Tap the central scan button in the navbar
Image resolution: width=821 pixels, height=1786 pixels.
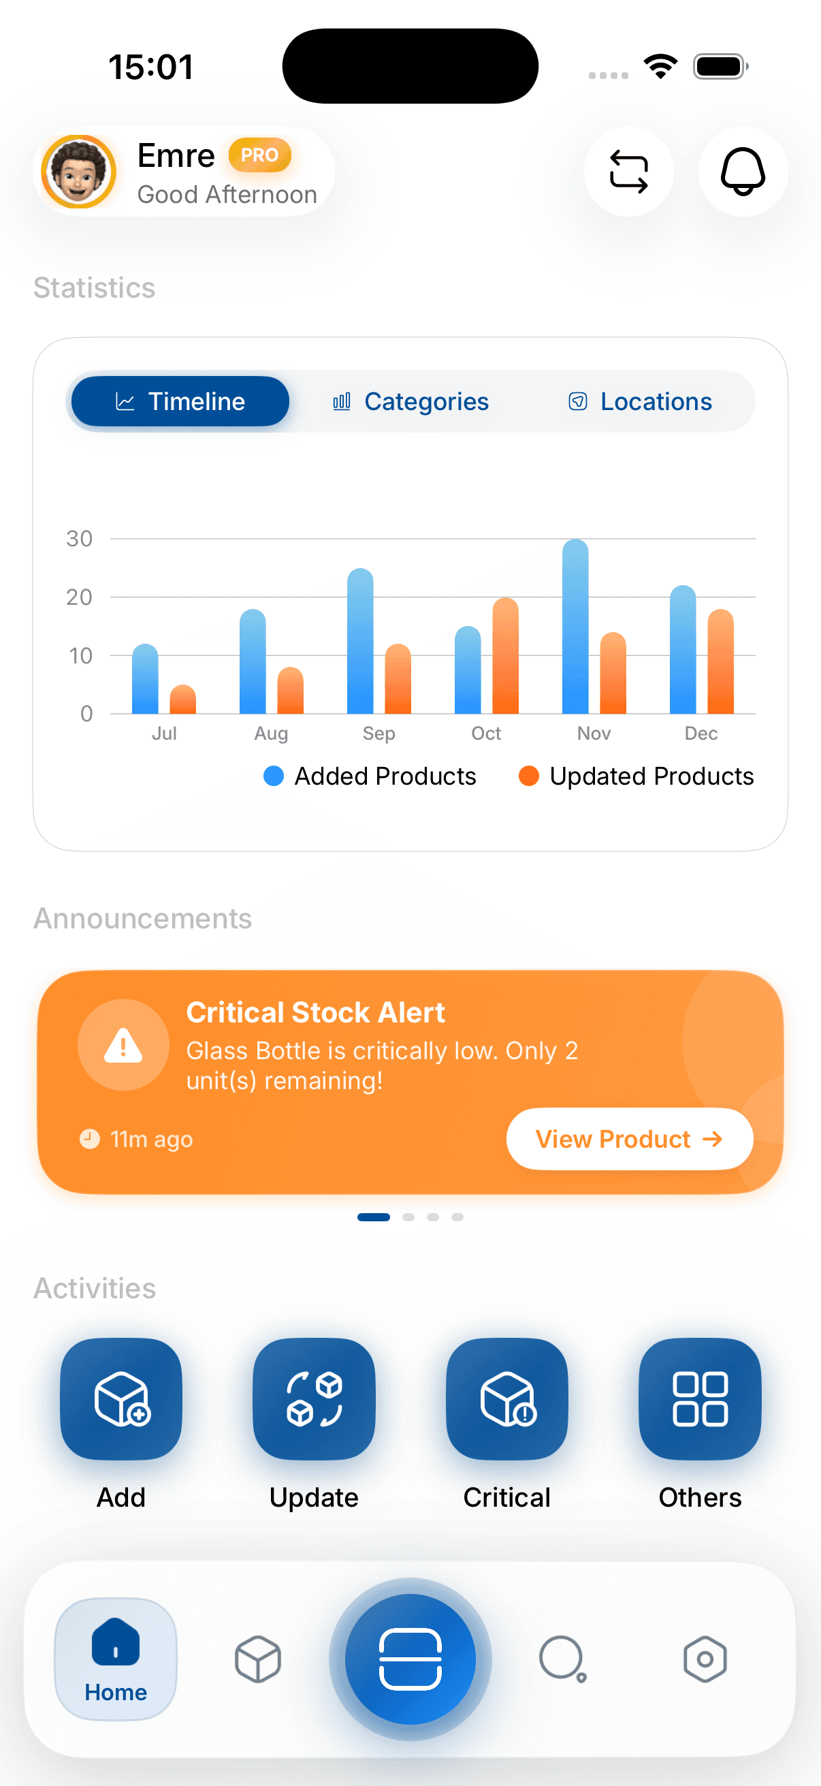[410, 1657]
